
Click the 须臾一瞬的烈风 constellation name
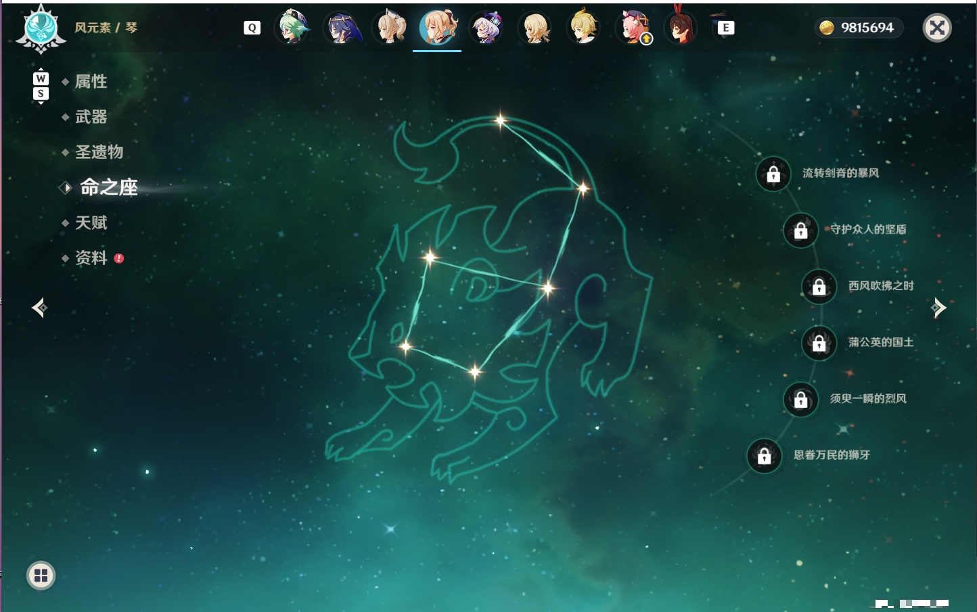pyautogui.click(x=869, y=398)
